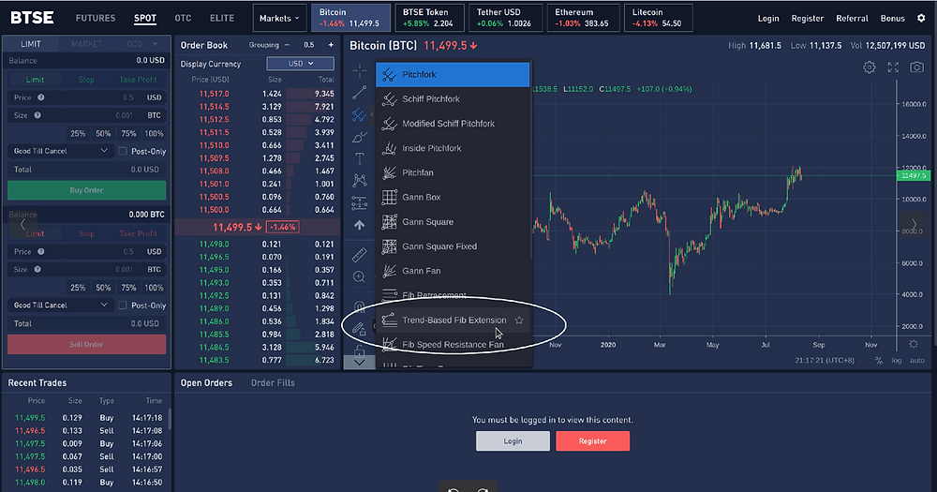937x492 pixels.
Task: Move the chart forward with right chevron
Action: pos(914,225)
